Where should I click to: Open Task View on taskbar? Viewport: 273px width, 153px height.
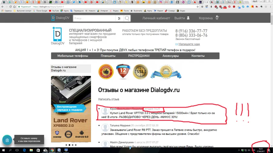click(x=17, y=150)
